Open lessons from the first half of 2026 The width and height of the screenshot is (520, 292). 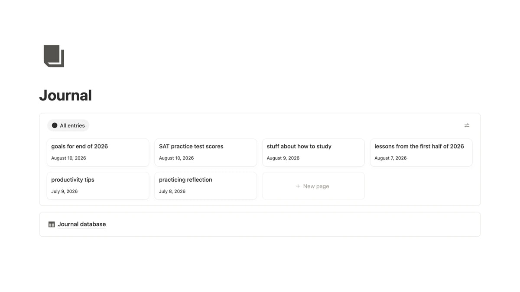pos(421,152)
